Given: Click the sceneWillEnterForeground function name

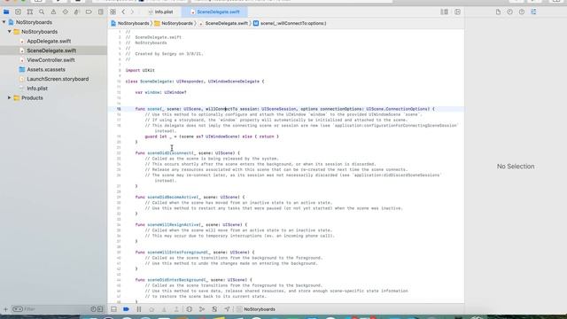Looking at the screenshot, I should click(x=177, y=252).
